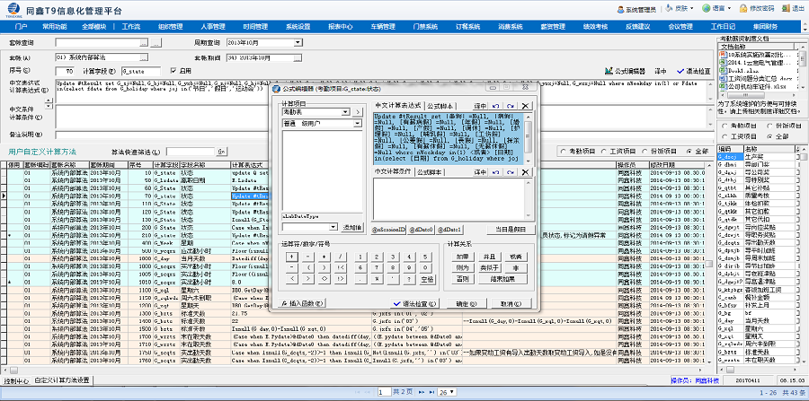Click the undo arrow in formula editor
The image size is (809, 401).
[x=493, y=106]
